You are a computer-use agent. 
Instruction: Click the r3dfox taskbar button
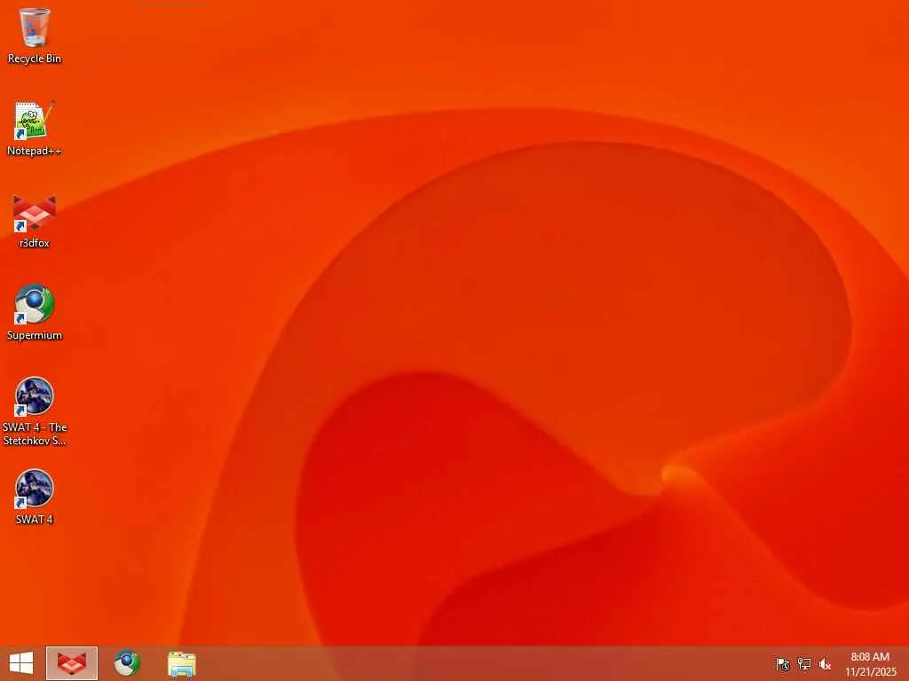click(x=72, y=663)
